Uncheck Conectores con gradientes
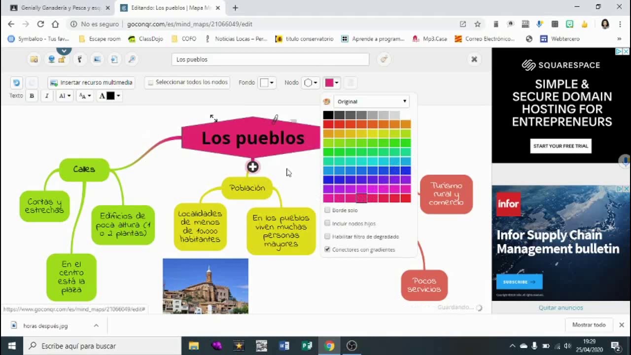 point(327,249)
